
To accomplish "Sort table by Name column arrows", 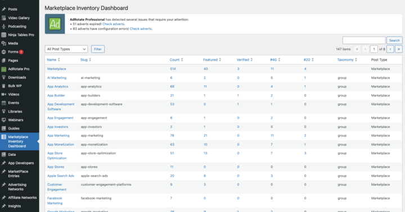I will [x=59, y=60].
